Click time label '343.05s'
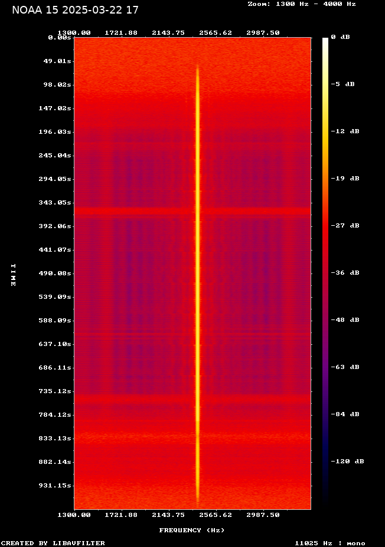 [55, 203]
